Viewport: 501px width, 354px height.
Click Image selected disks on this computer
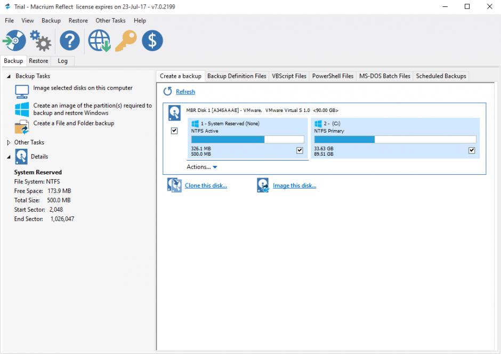click(x=83, y=88)
